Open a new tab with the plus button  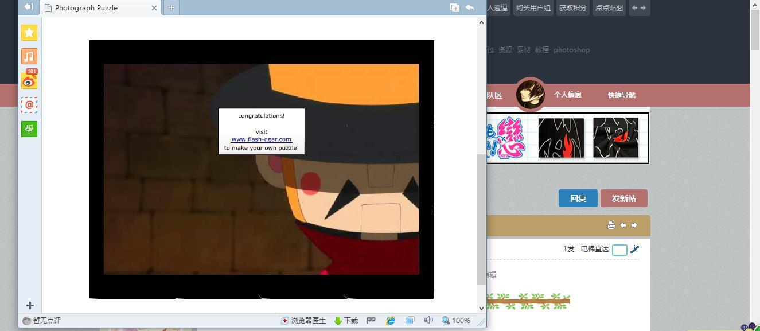pyautogui.click(x=171, y=7)
